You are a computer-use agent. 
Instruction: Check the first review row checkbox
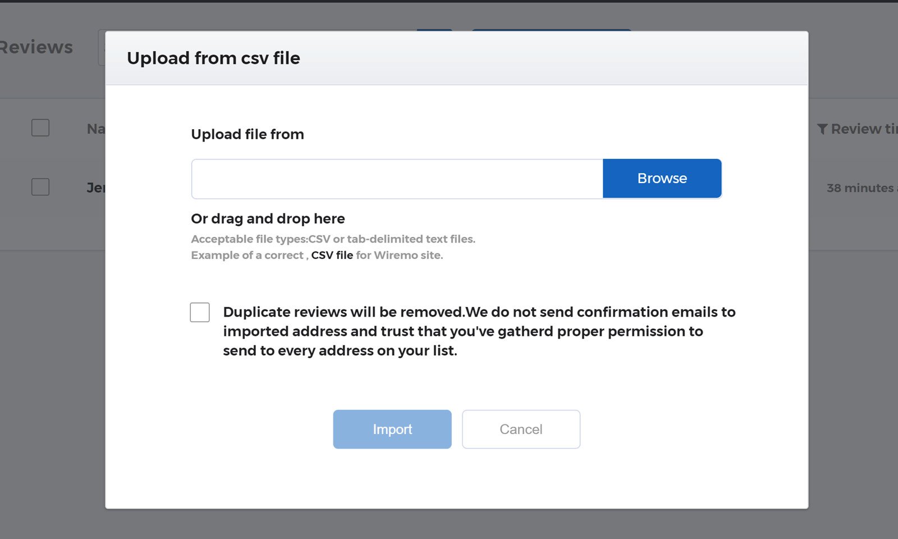[40, 187]
